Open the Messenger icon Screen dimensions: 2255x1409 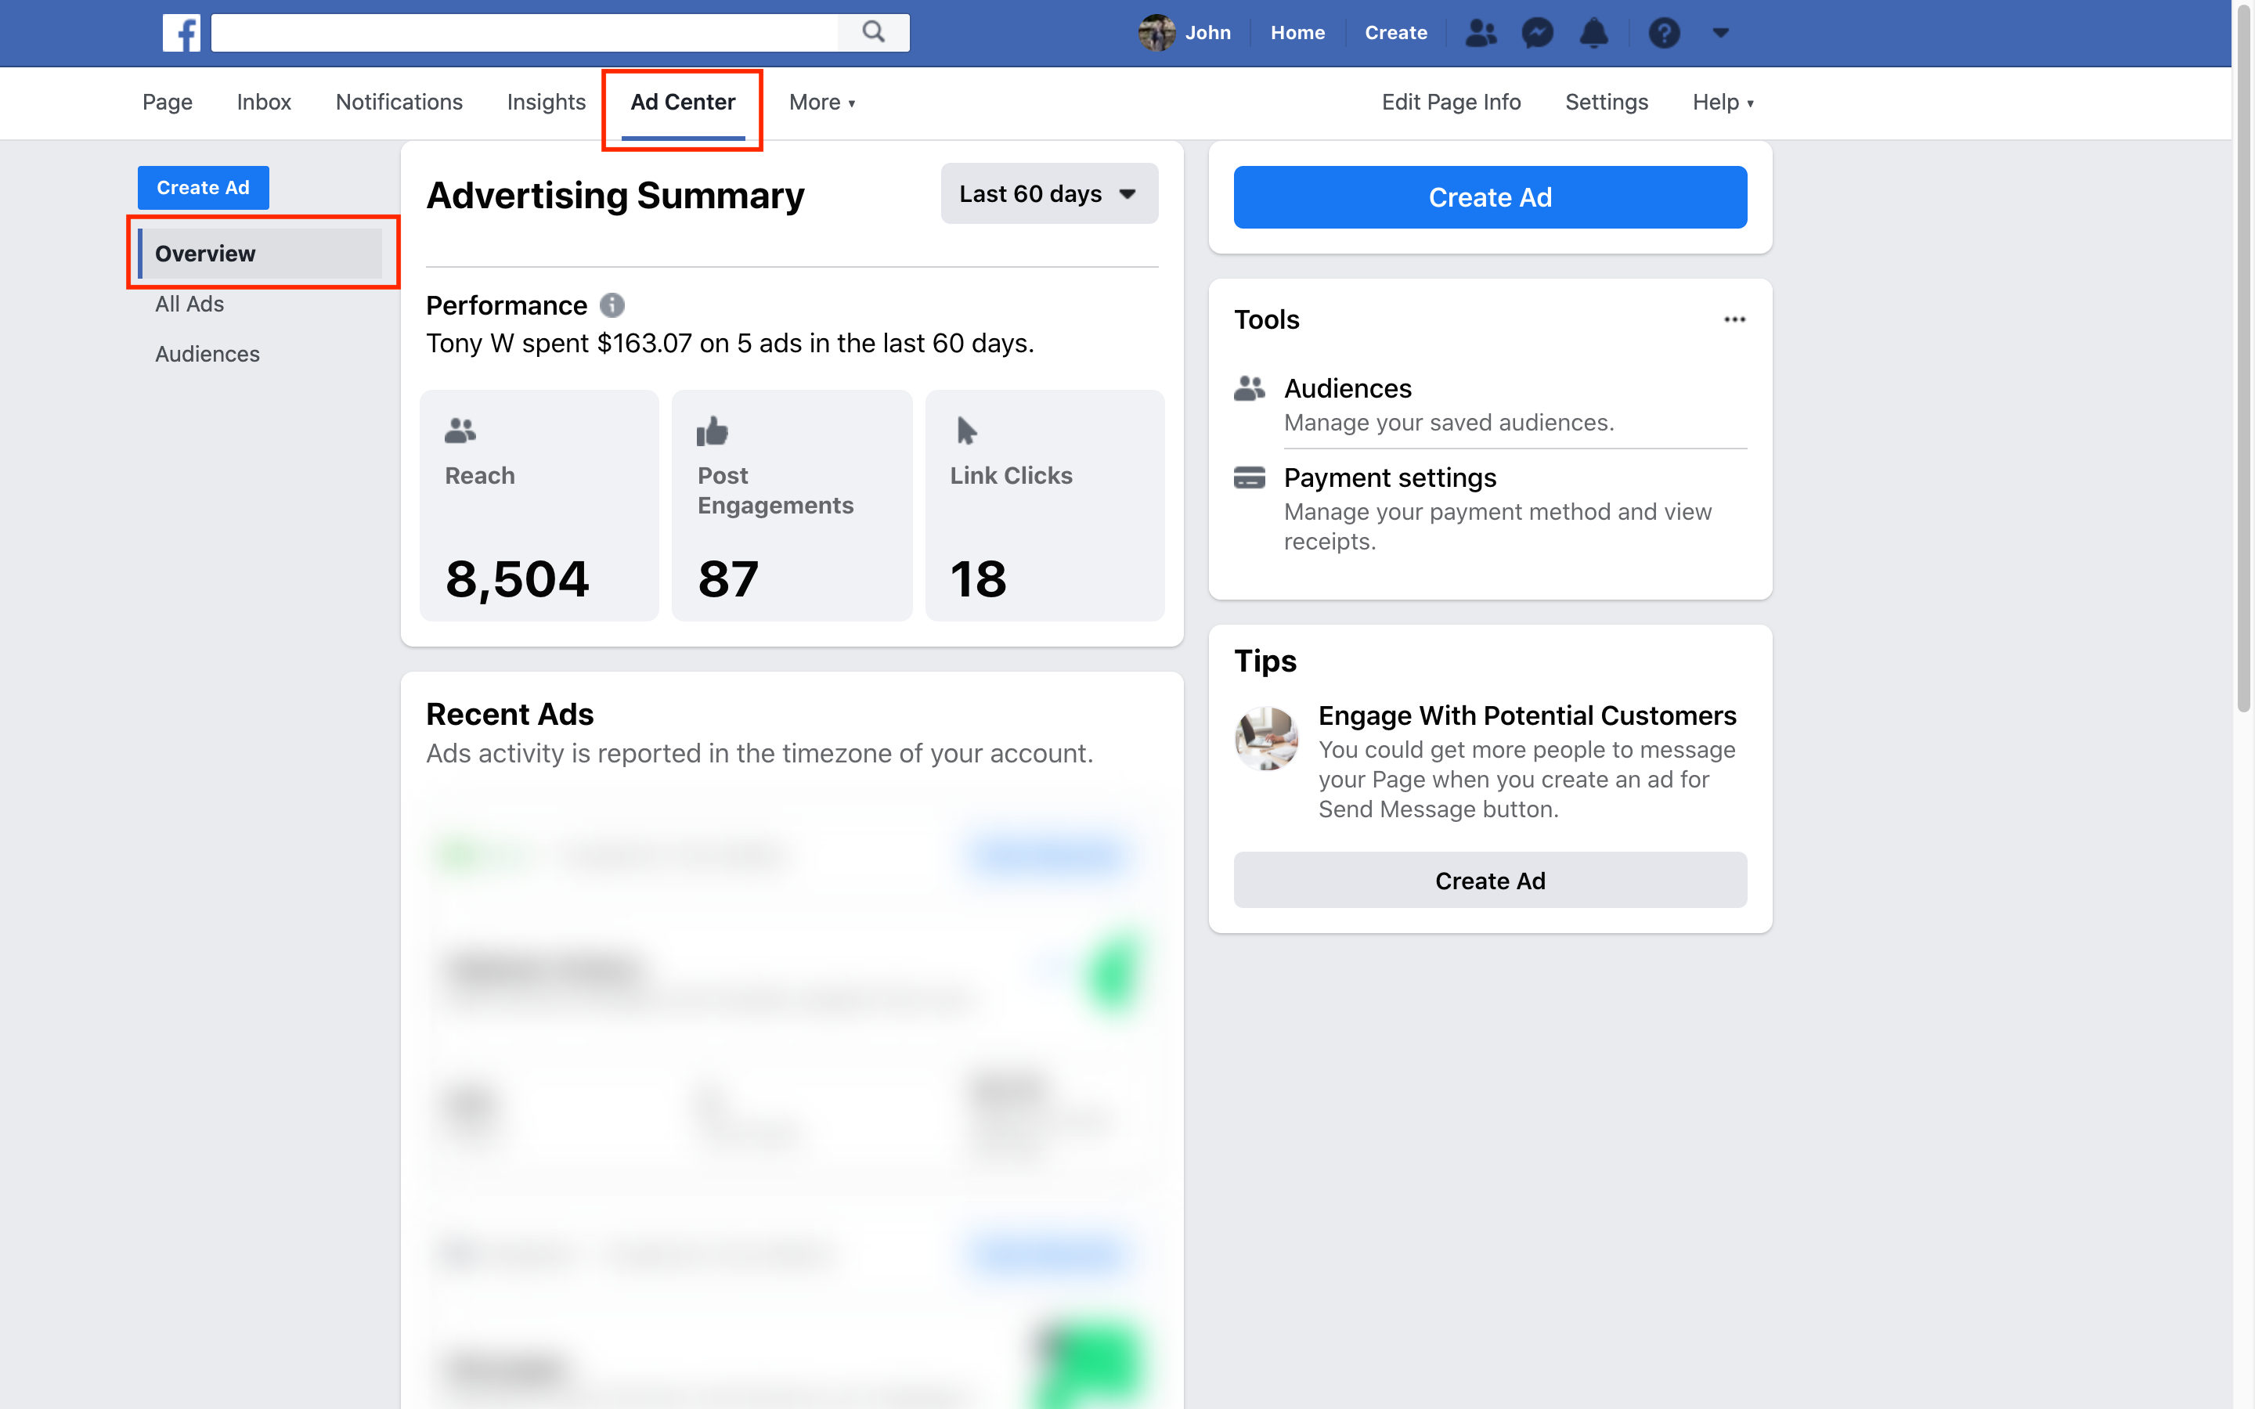(1538, 33)
